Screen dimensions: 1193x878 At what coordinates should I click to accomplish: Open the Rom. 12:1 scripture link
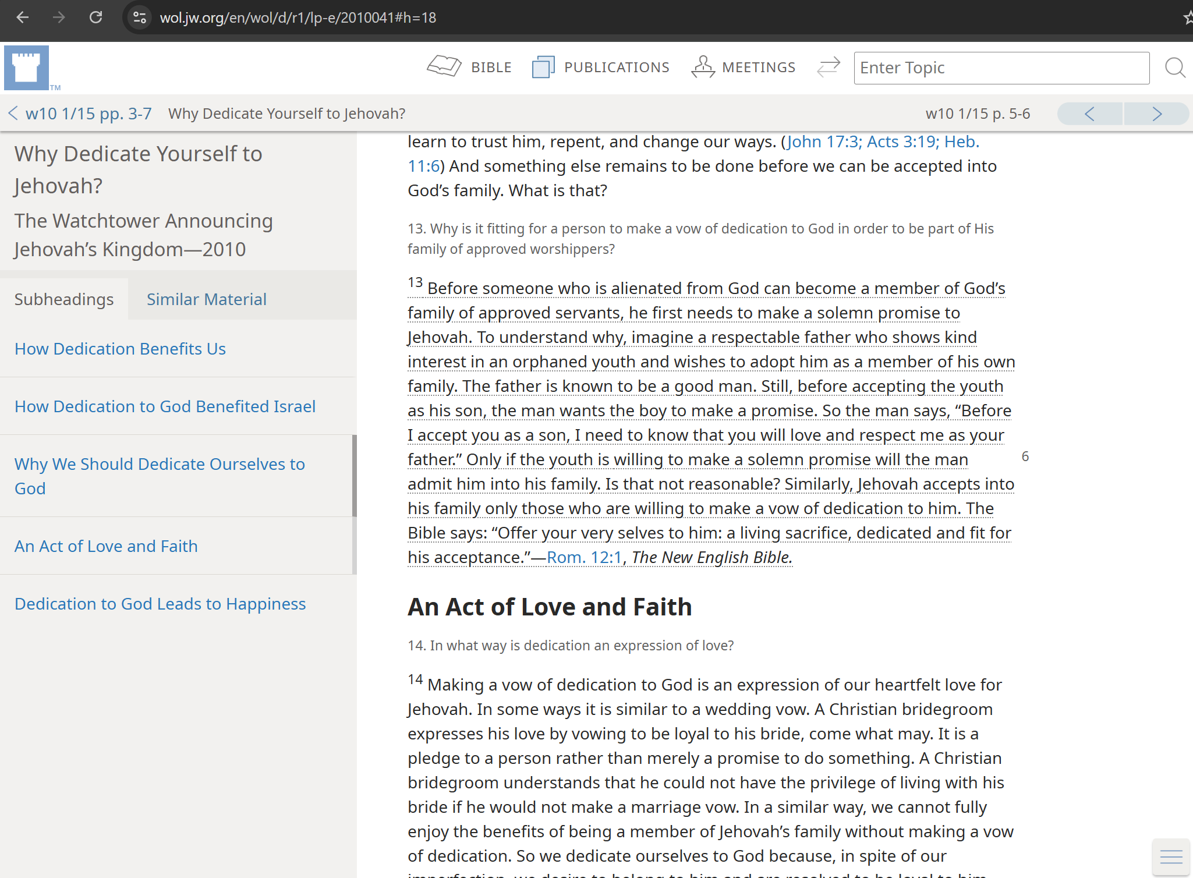(584, 557)
